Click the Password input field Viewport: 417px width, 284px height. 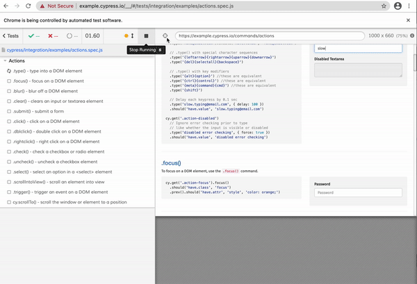click(358, 192)
